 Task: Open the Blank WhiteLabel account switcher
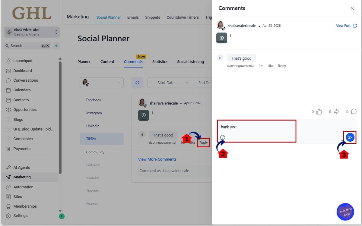click(32, 32)
